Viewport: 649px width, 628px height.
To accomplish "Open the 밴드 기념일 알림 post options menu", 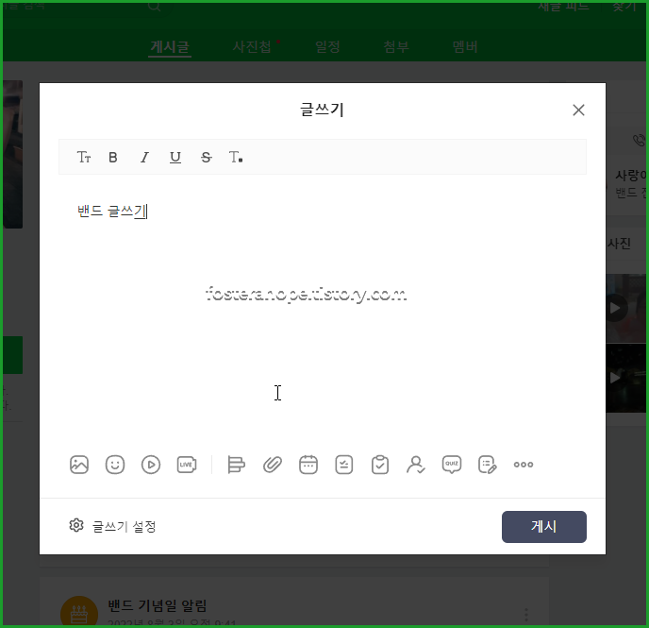I will (525, 615).
